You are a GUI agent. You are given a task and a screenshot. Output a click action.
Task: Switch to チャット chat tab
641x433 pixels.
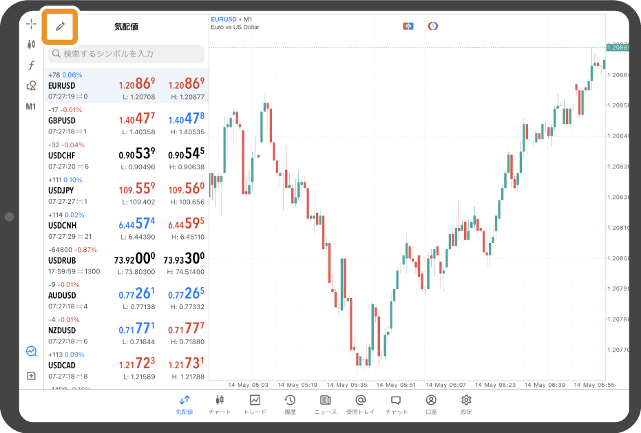[x=396, y=405]
